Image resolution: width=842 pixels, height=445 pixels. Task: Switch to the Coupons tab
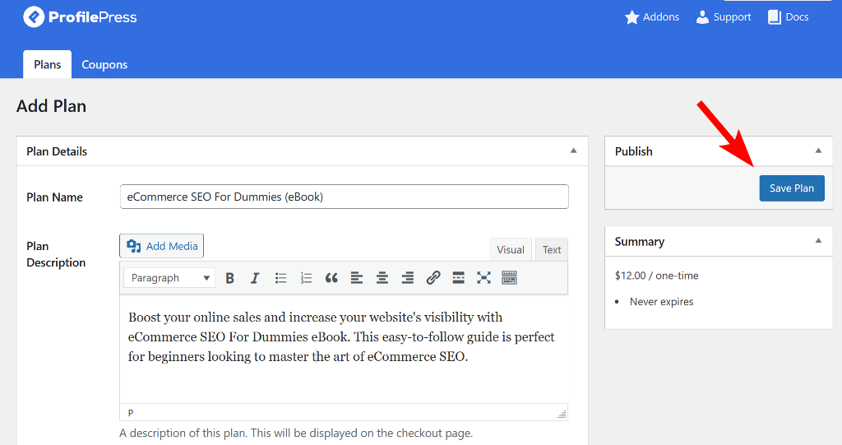(104, 64)
